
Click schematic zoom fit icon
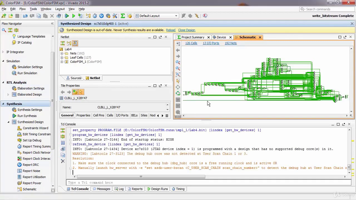[178, 74]
